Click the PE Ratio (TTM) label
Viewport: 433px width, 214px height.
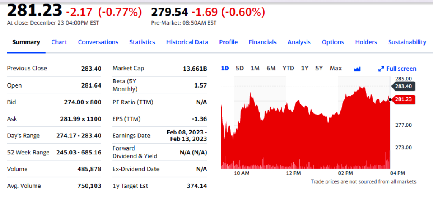pyautogui.click(x=133, y=102)
